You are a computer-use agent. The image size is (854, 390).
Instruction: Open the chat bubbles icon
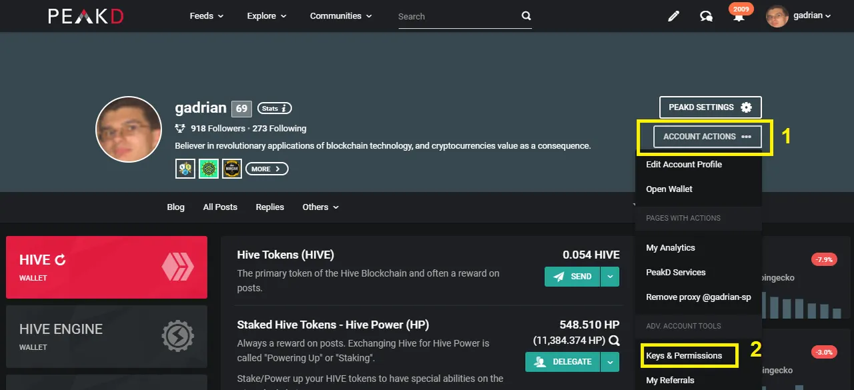706,16
